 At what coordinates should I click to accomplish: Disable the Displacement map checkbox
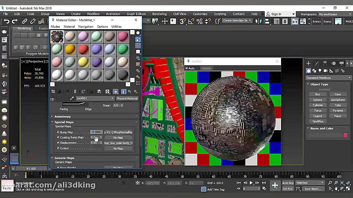[x=58, y=143]
